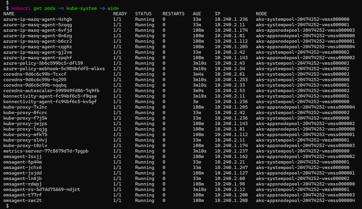This screenshot has height=209, width=362.
Task: Select pod name azure-ip-masq-agent-6vfjd
Action: 37,30
